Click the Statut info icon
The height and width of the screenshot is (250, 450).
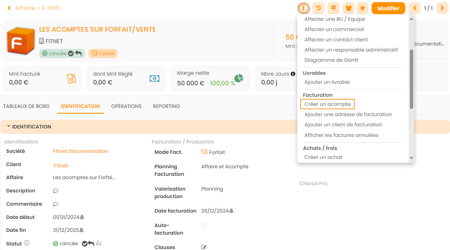click(27, 243)
